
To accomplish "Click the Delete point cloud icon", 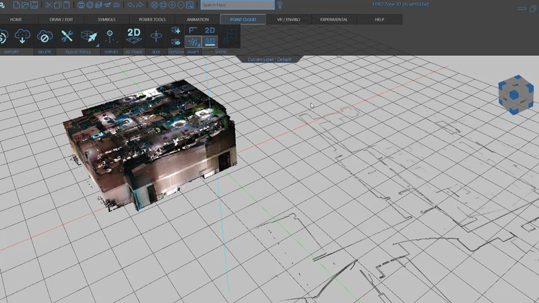I will click(x=45, y=36).
